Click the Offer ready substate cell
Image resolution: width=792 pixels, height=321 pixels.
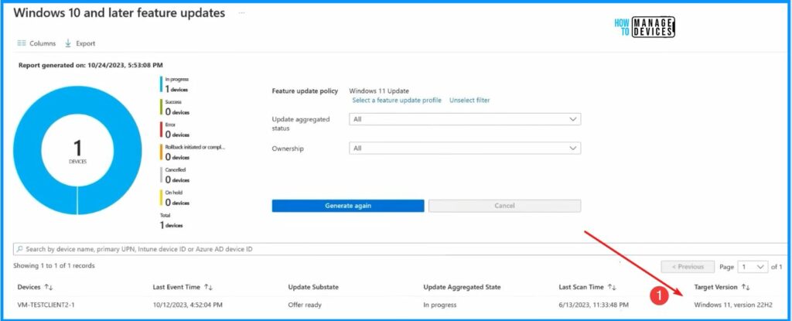305,305
